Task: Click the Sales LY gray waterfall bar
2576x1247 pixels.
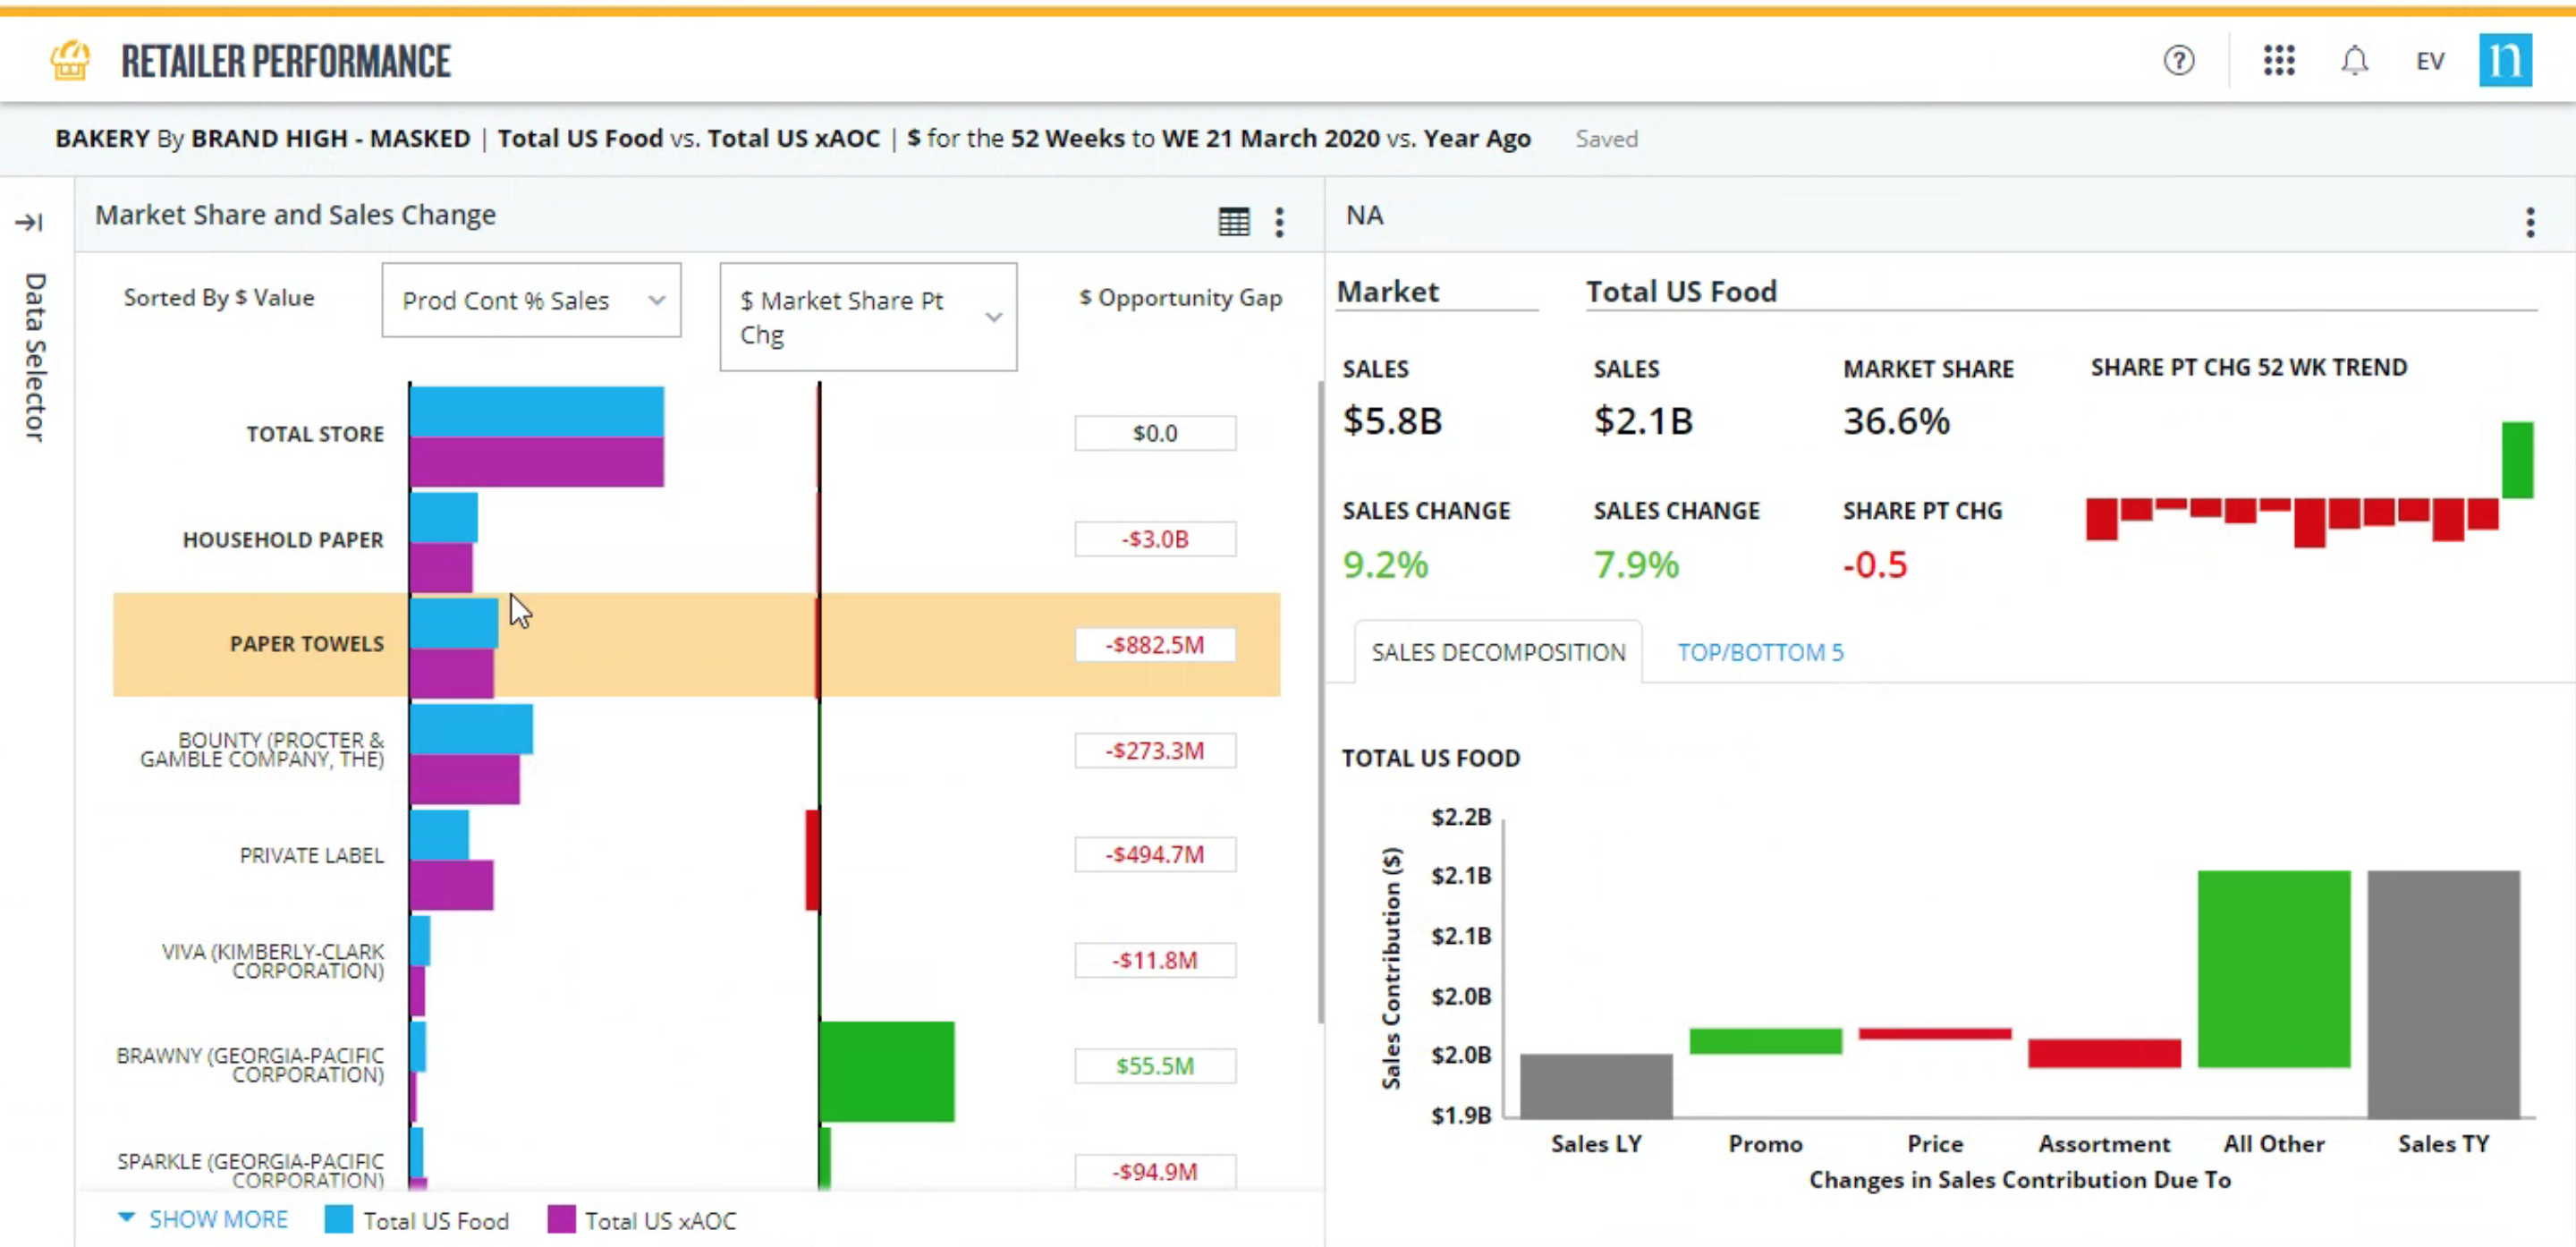Action: (1596, 1086)
